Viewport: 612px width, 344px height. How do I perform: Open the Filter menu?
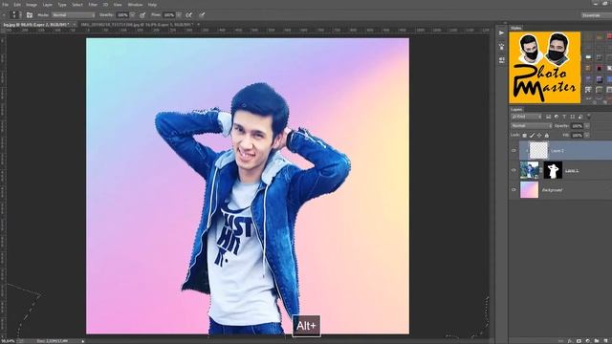[93, 5]
